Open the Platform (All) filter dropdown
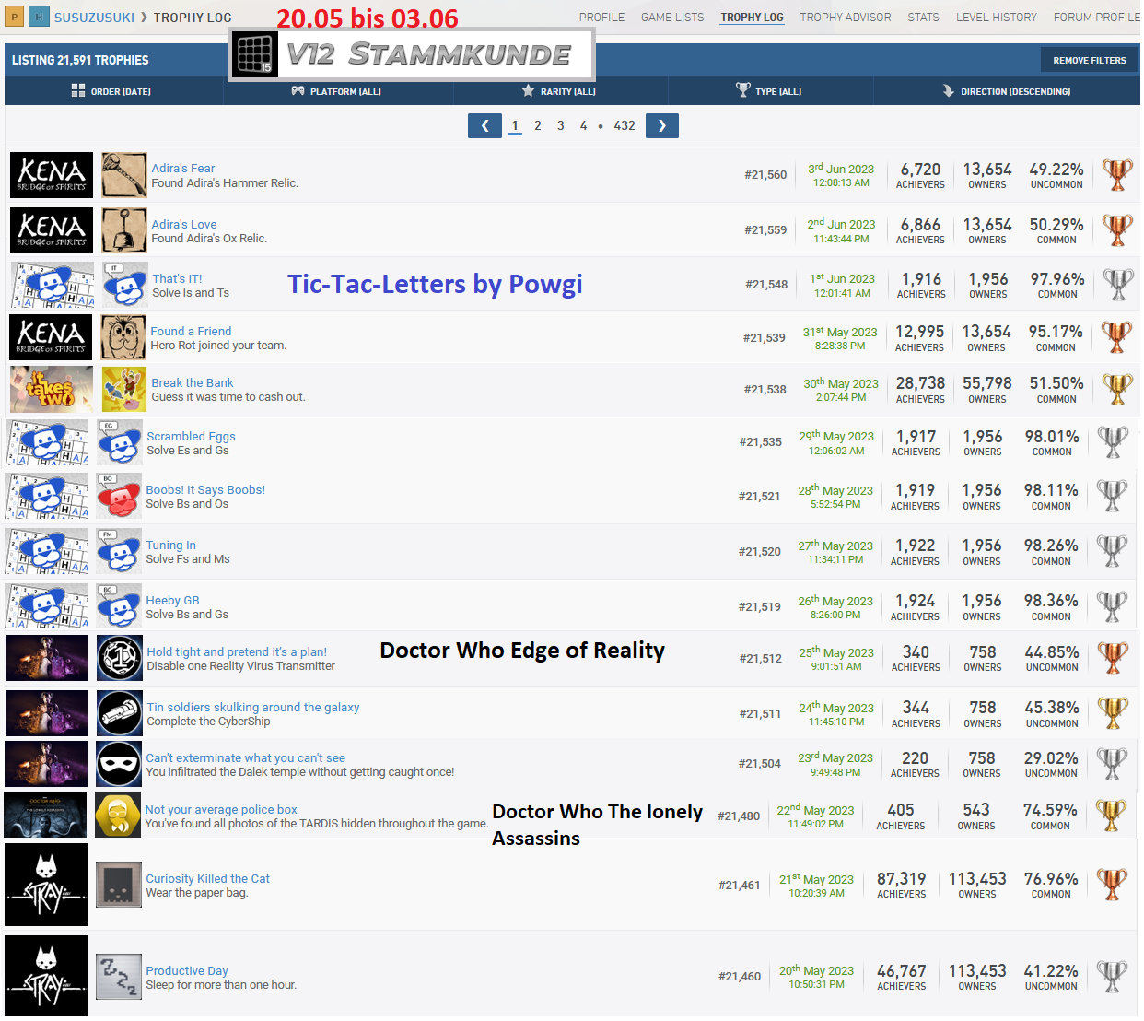 (x=336, y=91)
